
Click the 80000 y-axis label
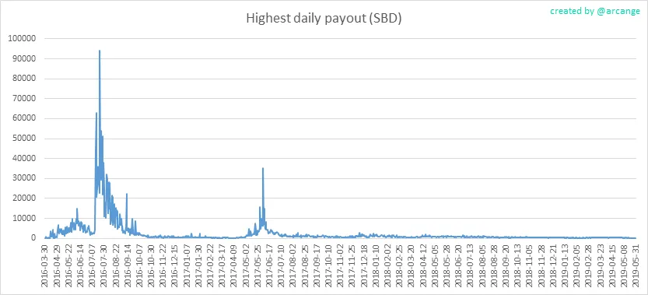[x=24, y=79]
